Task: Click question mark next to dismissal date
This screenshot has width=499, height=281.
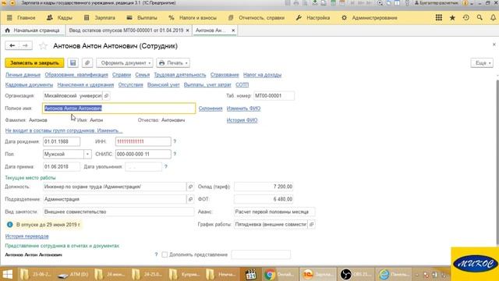Action: click(x=166, y=166)
